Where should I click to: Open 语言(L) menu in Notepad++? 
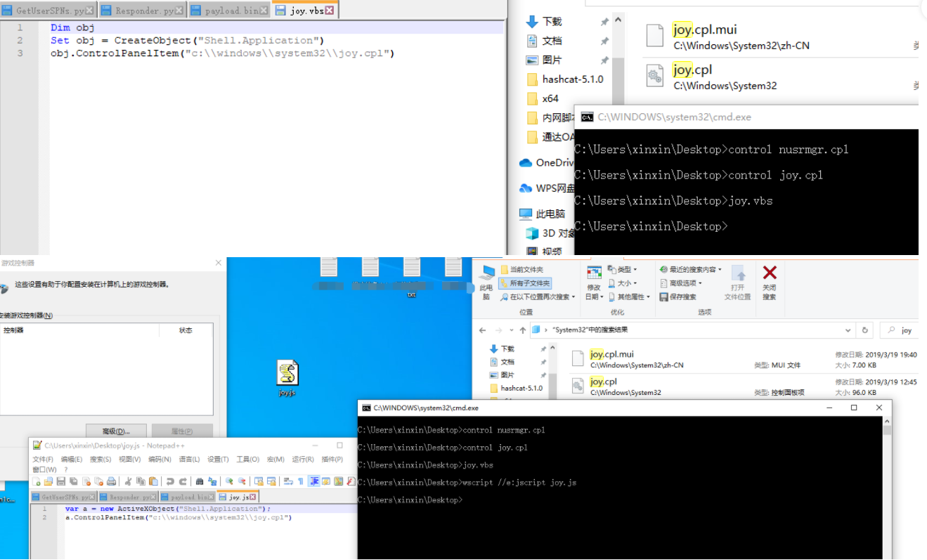190,460
